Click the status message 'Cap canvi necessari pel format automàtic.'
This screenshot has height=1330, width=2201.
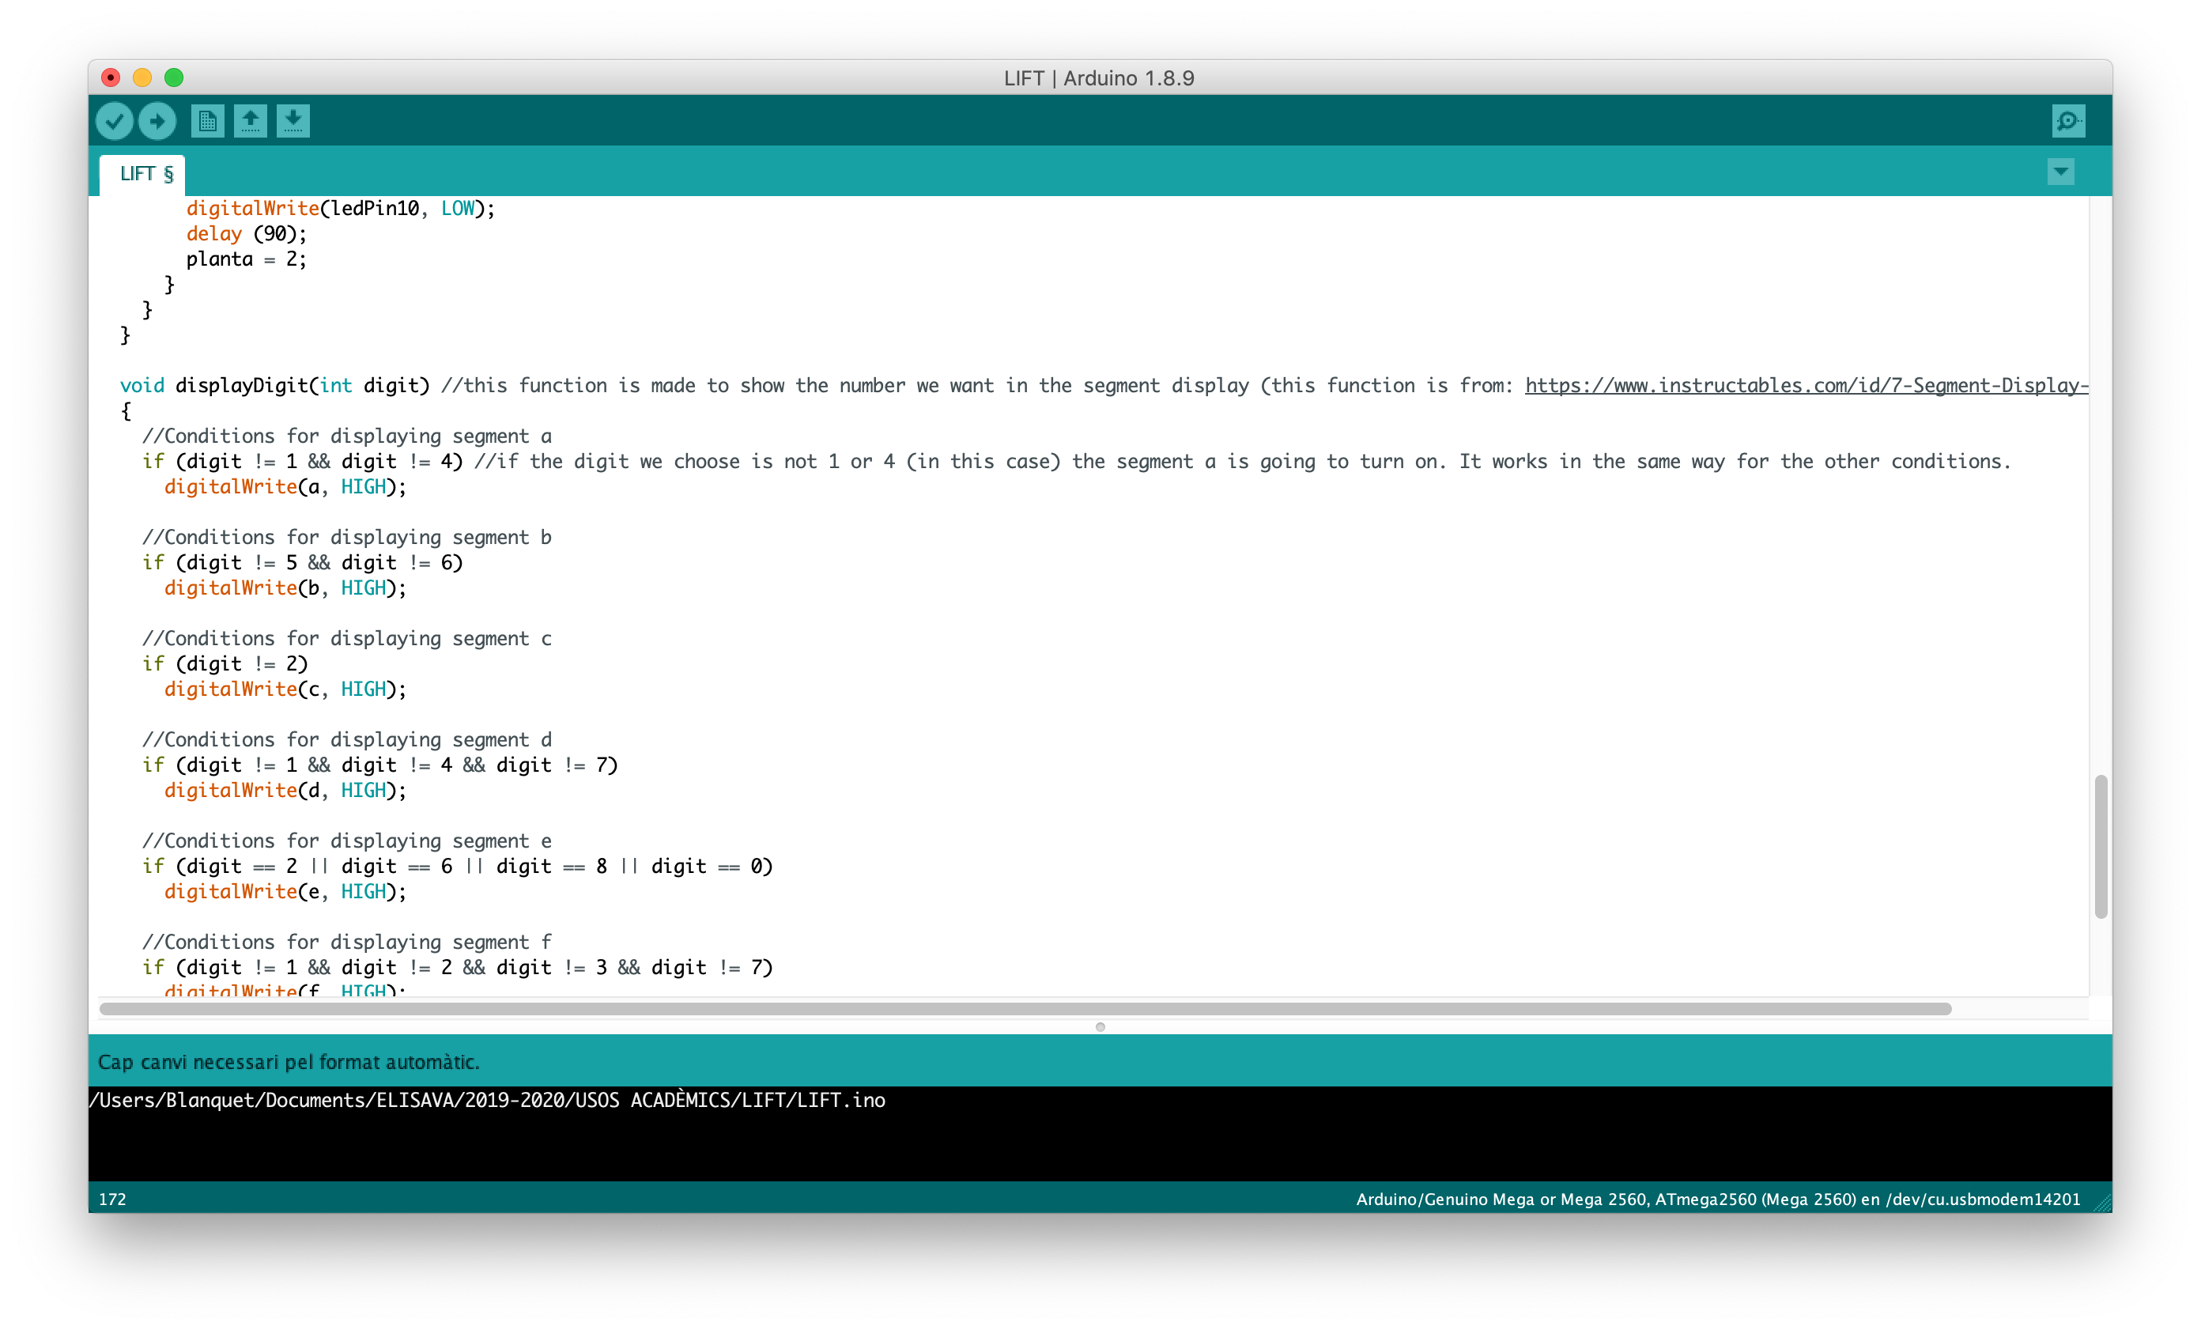[x=289, y=1062]
